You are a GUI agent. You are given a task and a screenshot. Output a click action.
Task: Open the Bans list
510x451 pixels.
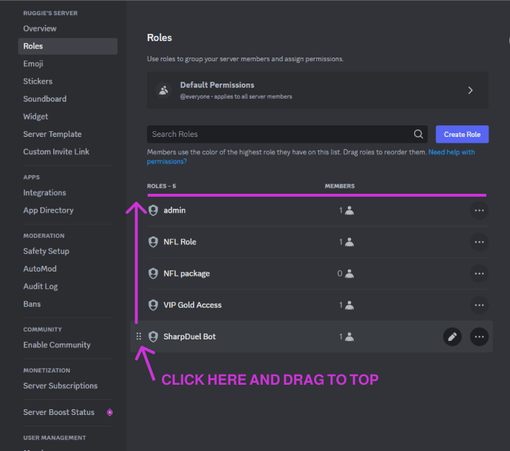pos(32,304)
